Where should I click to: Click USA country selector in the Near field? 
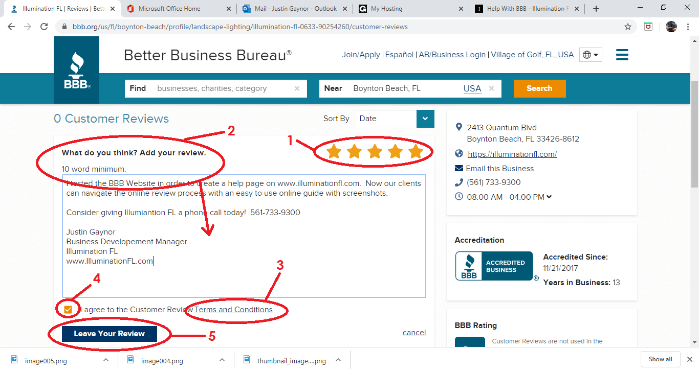[472, 88]
